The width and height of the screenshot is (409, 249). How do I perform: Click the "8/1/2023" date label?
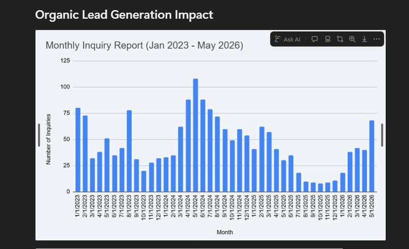129,206
